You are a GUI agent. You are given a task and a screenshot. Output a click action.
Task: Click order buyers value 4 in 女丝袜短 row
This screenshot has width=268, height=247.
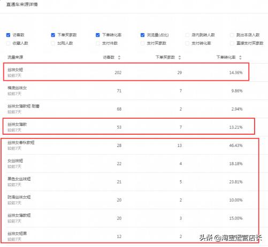[x=181, y=164]
